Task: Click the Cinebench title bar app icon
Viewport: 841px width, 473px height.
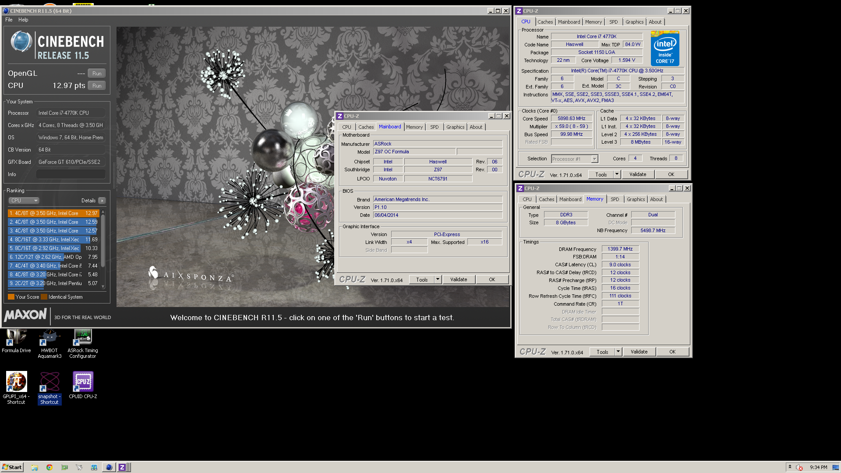Action: pyautogui.click(x=6, y=11)
